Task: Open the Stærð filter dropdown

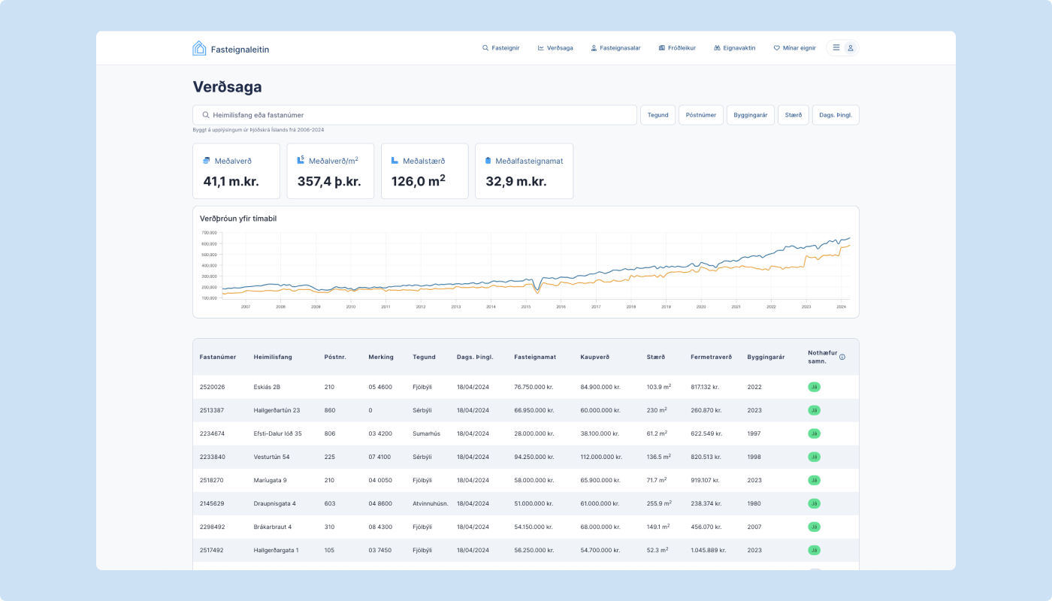Action: tap(794, 115)
